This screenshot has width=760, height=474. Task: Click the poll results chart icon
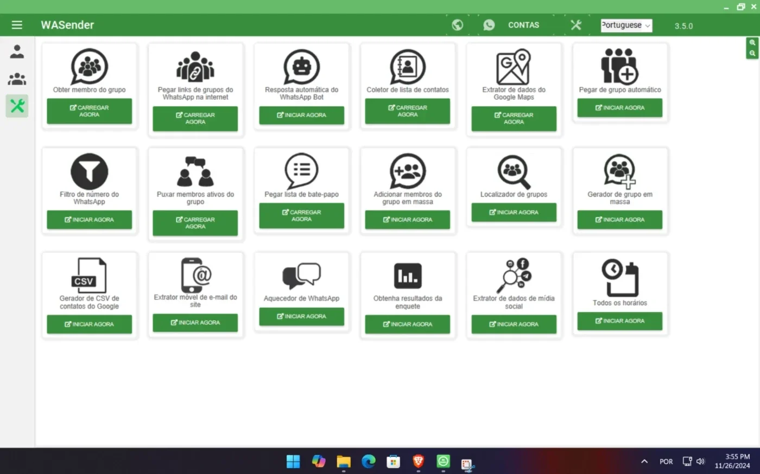coord(408,276)
